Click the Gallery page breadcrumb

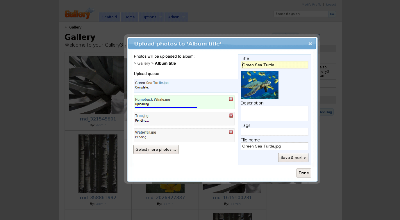[75, 27]
